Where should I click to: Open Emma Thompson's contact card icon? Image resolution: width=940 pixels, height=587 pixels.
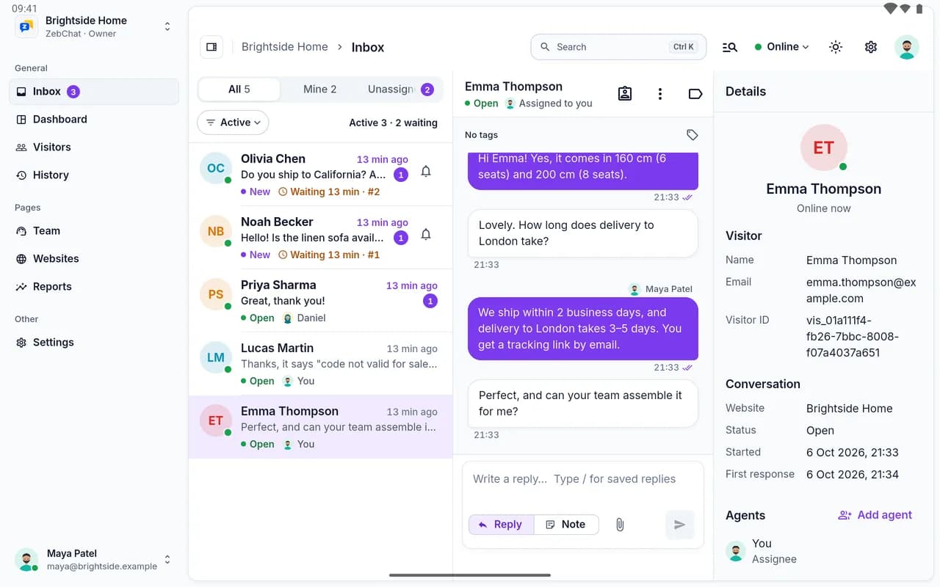(x=625, y=94)
